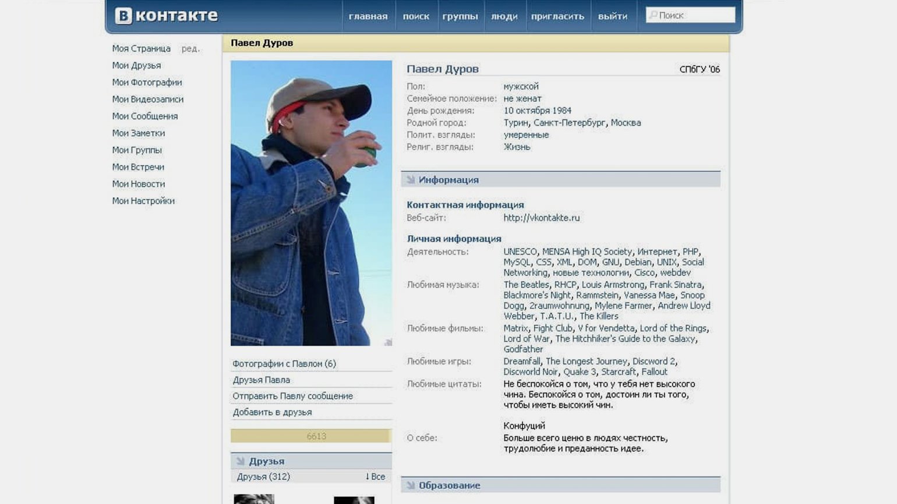Open Моя Страница in sidebar

pyautogui.click(x=142, y=48)
